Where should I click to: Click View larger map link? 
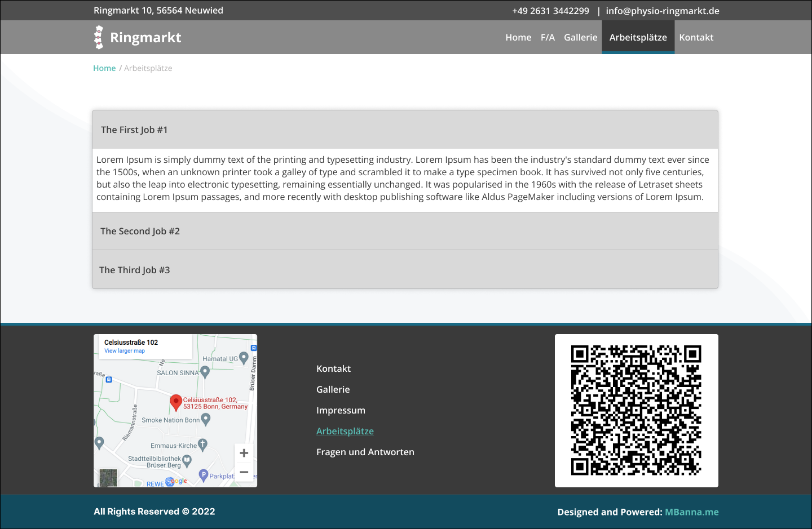pyautogui.click(x=125, y=351)
